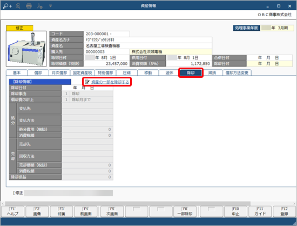Select the 固定資産税 tab
Screen dimensions: 297x226
82,73
